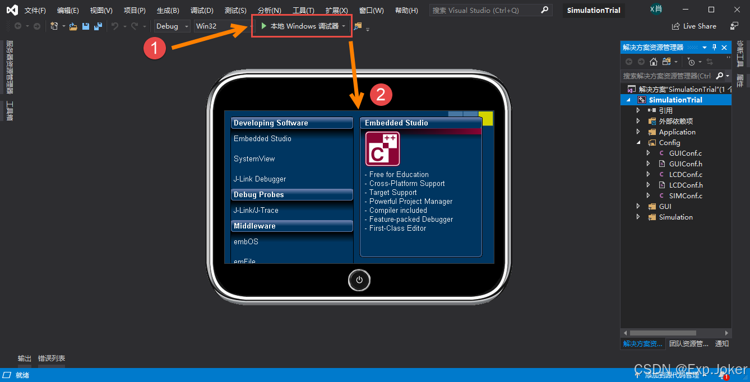
Task: Collapse the SimulationTrial project node
Action: point(628,100)
